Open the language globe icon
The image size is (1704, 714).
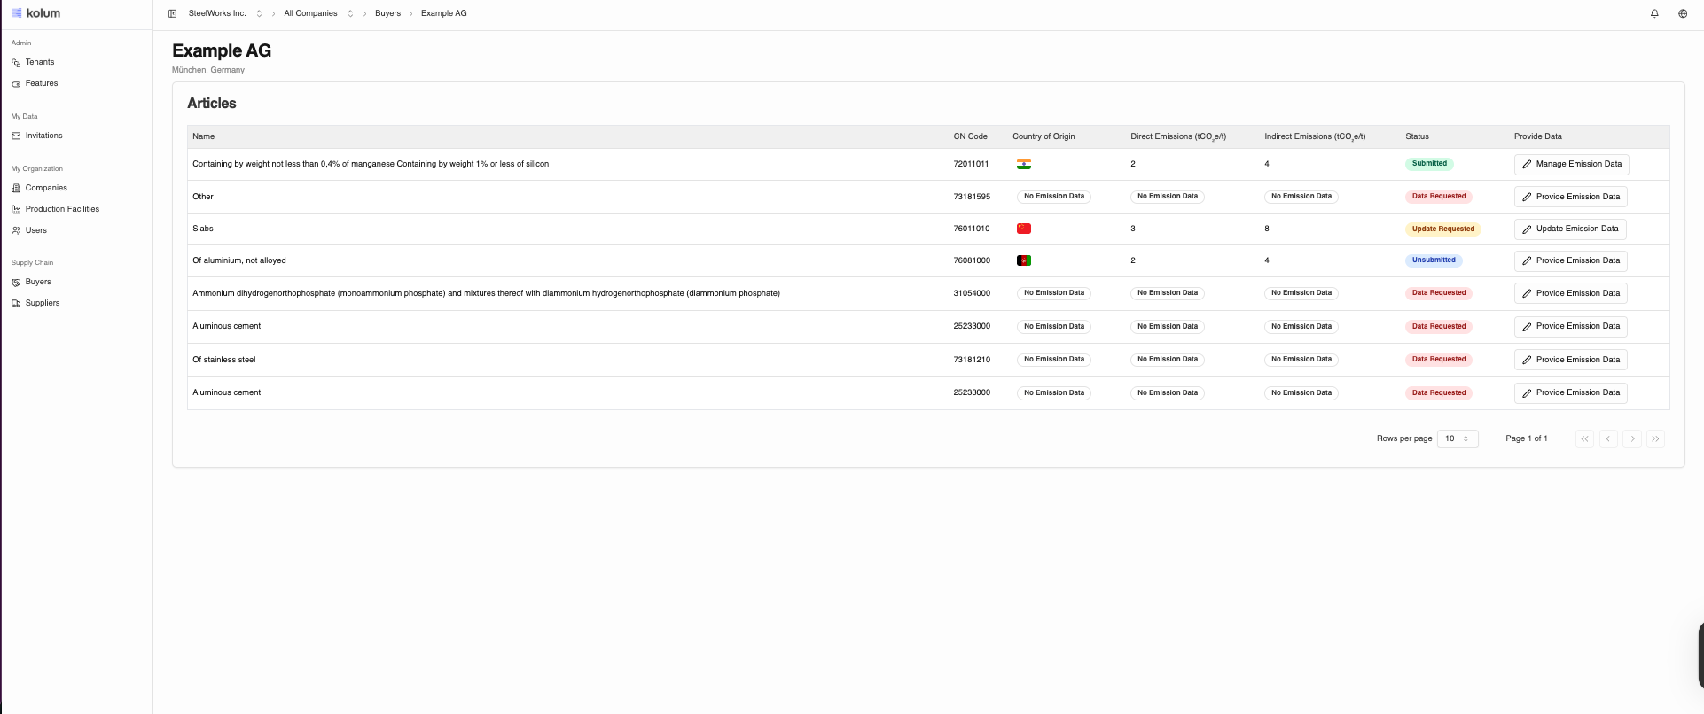point(1683,13)
